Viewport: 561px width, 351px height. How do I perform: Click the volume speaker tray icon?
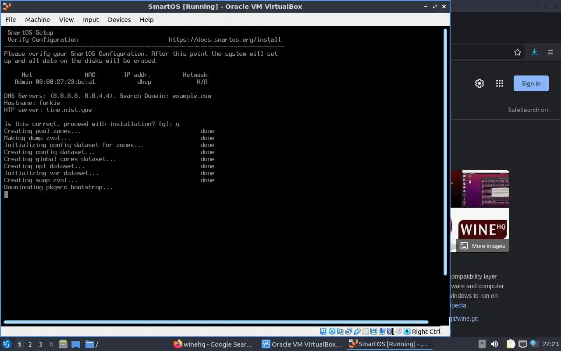(x=494, y=344)
